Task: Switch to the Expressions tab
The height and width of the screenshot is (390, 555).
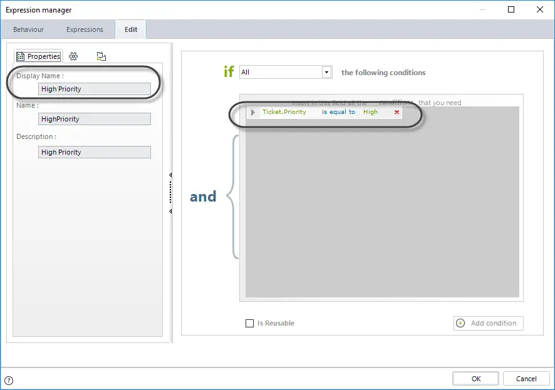Action: (x=85, y=29)
